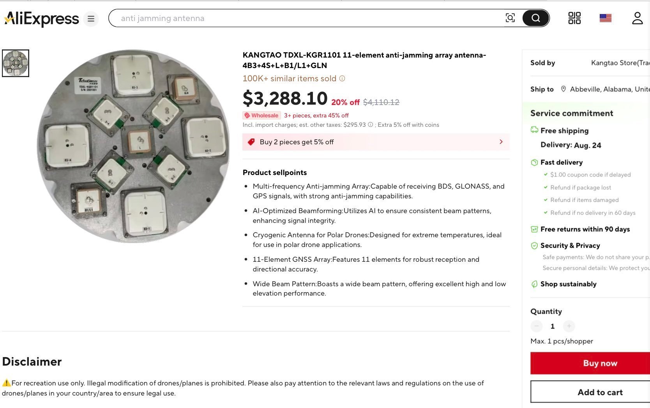650x408 pixels.
Task: Select the US flag region icon
Action: 605,18
